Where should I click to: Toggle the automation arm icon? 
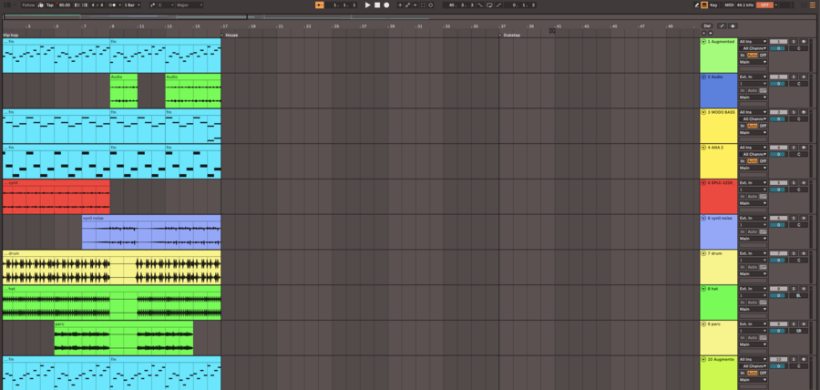[408, 5]
